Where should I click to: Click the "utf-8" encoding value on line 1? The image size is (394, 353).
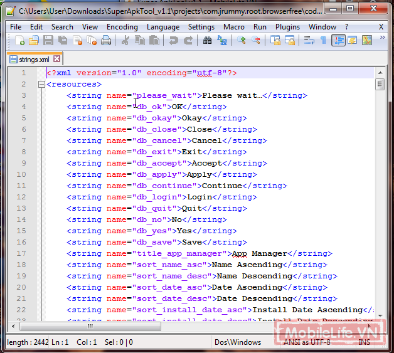pos(210,73)
